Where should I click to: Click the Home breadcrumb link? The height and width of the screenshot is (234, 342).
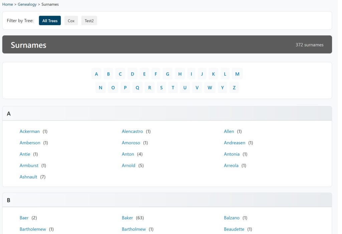point(7,4)
